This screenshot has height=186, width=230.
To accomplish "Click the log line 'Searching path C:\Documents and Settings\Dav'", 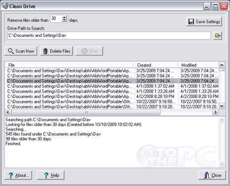I will [x=48, y=120].
